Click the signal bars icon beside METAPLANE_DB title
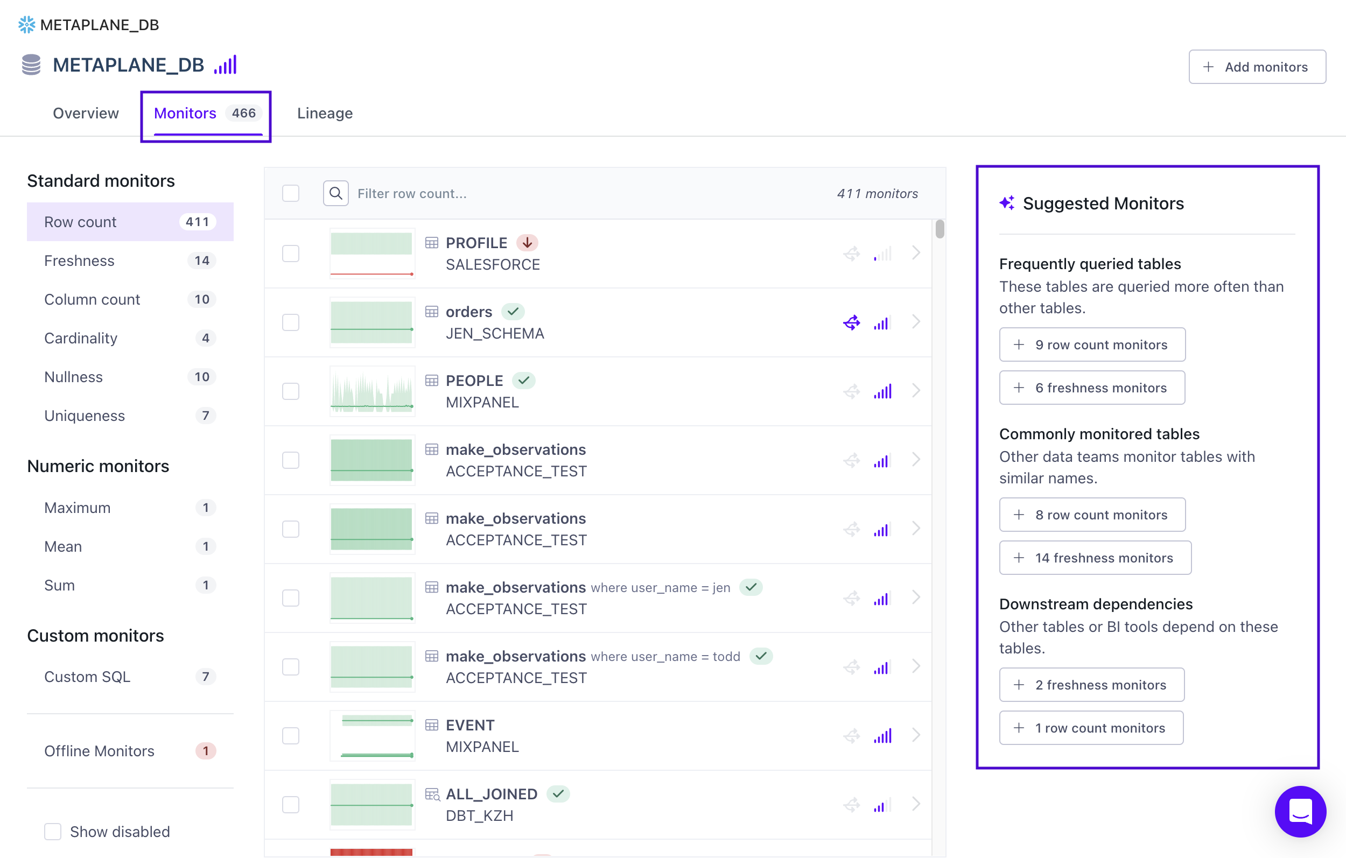This screenshot has height=858, width=1346. pyautogui.click(x=225, y=65)
